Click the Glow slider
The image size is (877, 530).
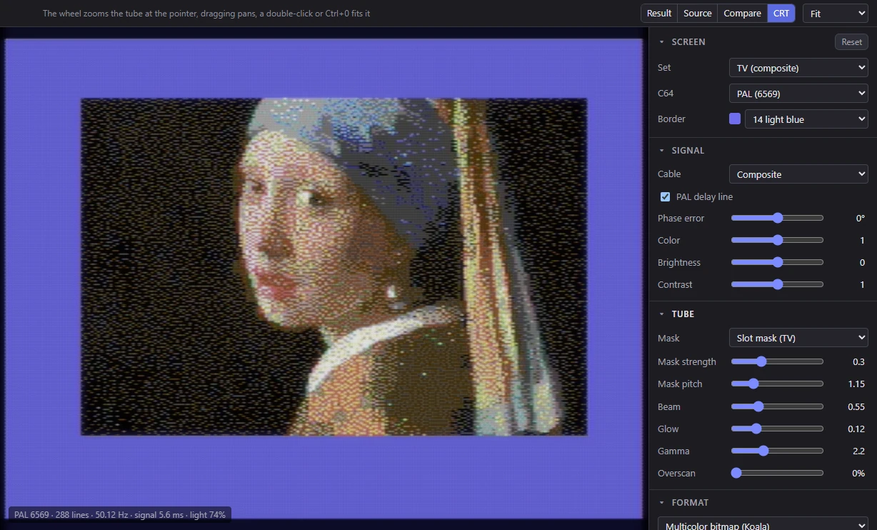point(777,429)
